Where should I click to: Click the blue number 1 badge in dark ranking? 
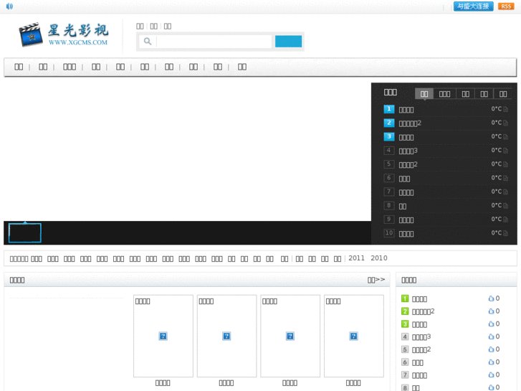click(x=388, y=109)
